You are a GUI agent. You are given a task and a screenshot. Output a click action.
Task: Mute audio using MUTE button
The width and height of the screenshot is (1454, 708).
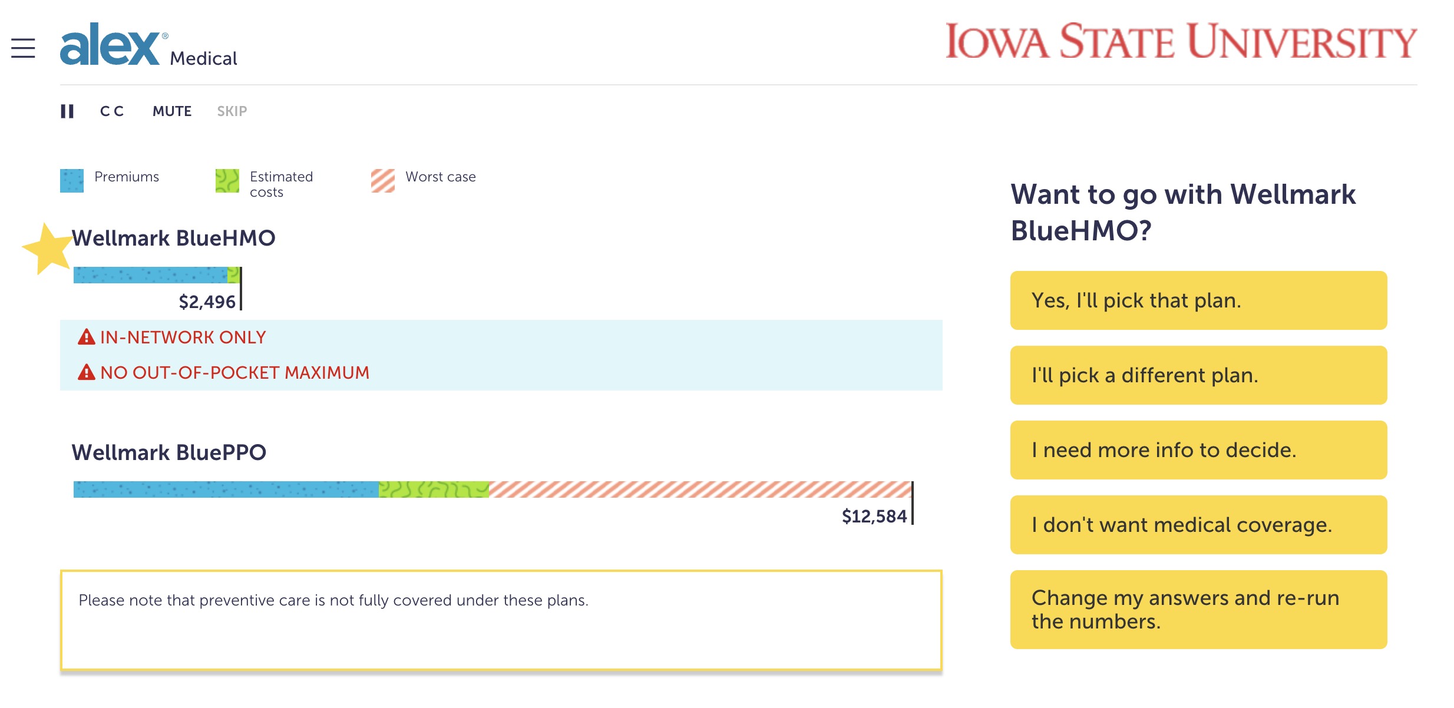[x=171, y=111]
